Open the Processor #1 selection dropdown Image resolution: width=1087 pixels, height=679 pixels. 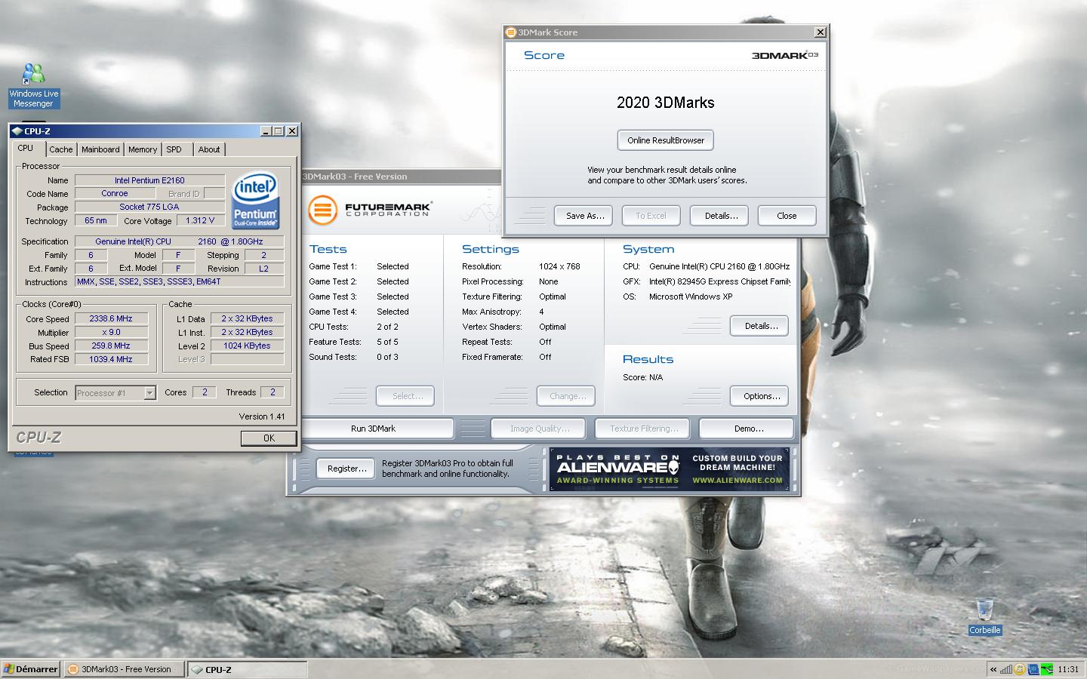tap(115, 392)
